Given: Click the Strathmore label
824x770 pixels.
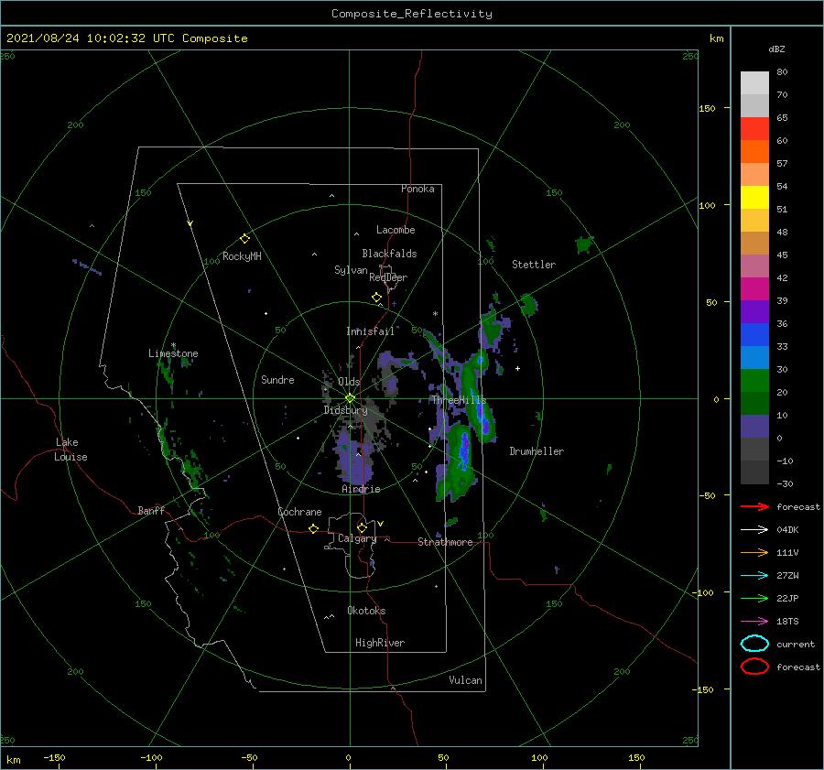Looking at the screenshot, I should point(445,542).
